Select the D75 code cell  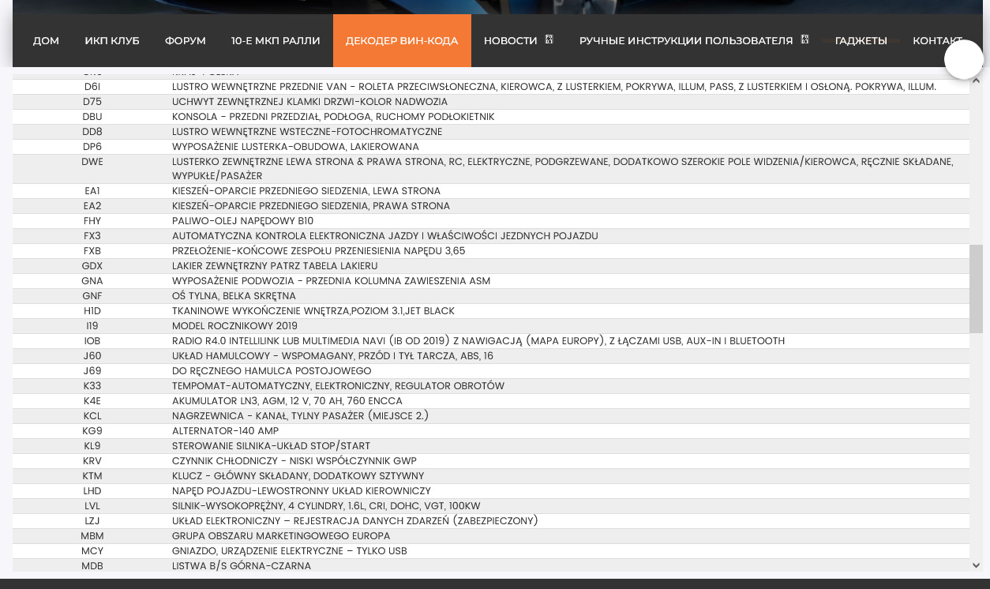(92, 102)
